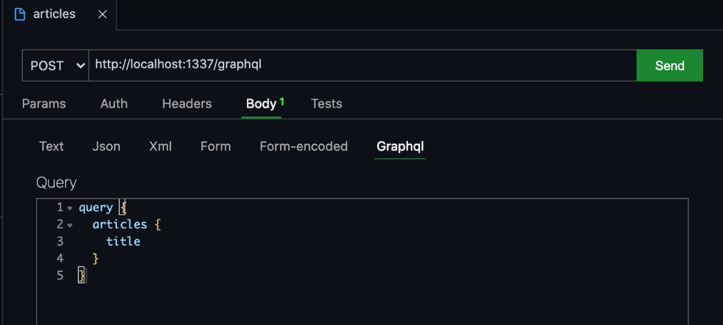Image resolution: width=723 pixels, height=325 pixels.
Task: Select the Graphql body type
Action: 400,146
